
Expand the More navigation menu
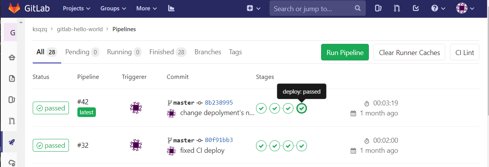pos(147,8)
